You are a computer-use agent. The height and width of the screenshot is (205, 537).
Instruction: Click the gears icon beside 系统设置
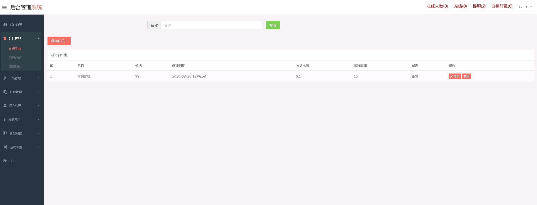6,147
